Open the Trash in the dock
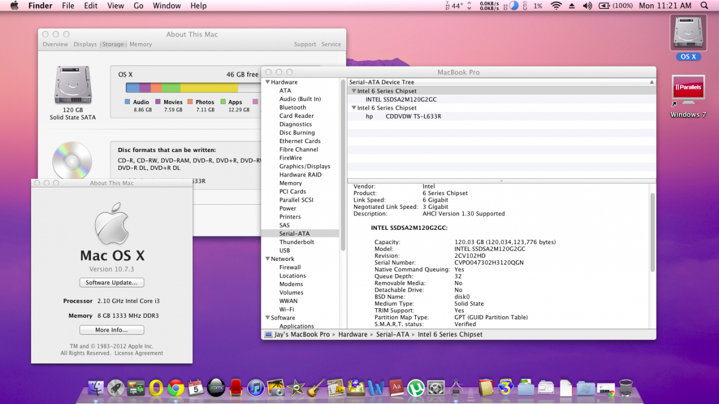 (x=626, y=388)
